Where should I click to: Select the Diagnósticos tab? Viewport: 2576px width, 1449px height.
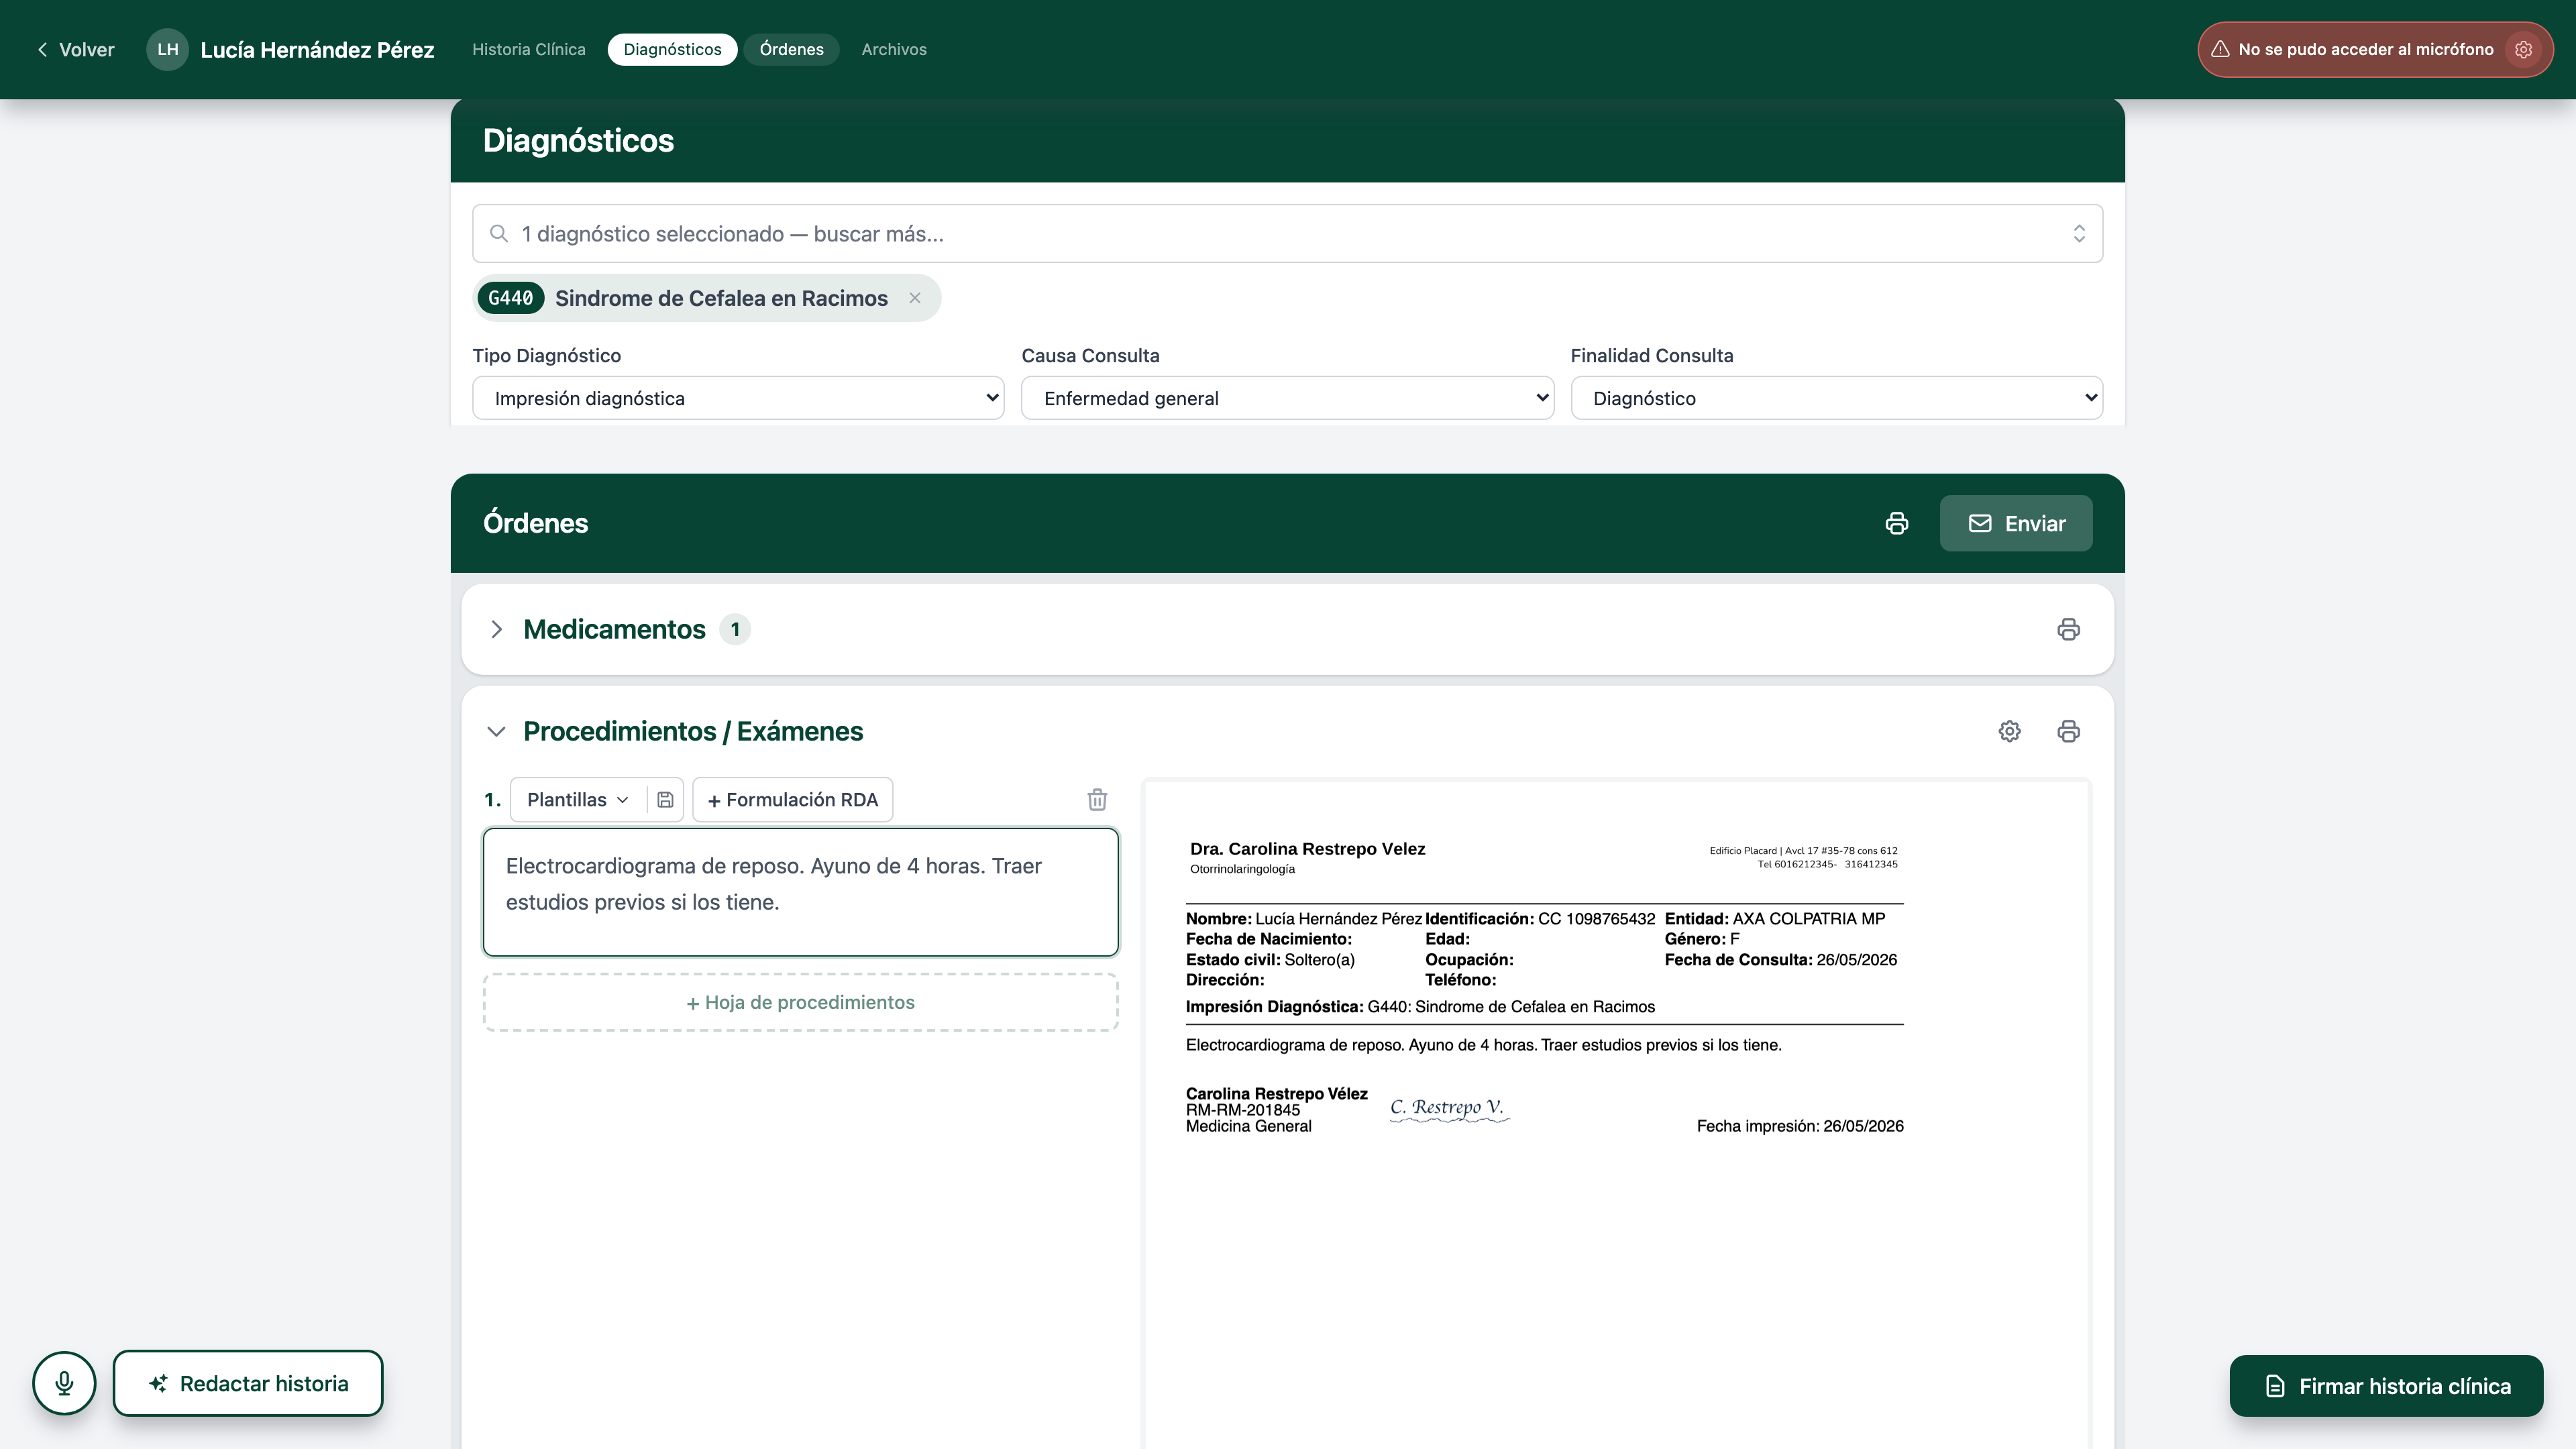[x=672, y=49]
